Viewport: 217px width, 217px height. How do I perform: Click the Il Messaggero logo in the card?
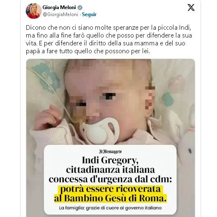tap(111, 151)
